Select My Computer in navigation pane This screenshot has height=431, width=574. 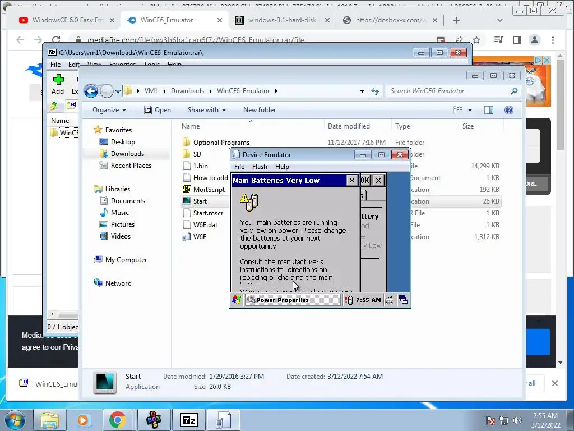pos(126,260)
